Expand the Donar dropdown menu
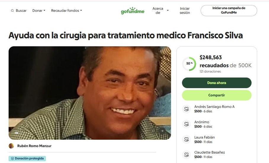The image size is (269, 163). 39,11
